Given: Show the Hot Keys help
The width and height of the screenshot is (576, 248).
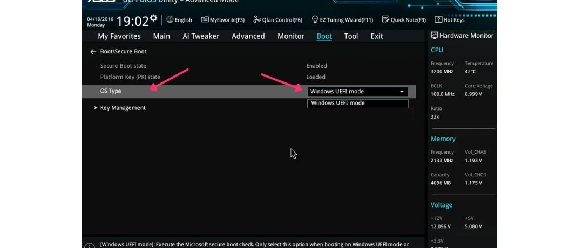Looking at the screenshot, I should pos(450,20).
